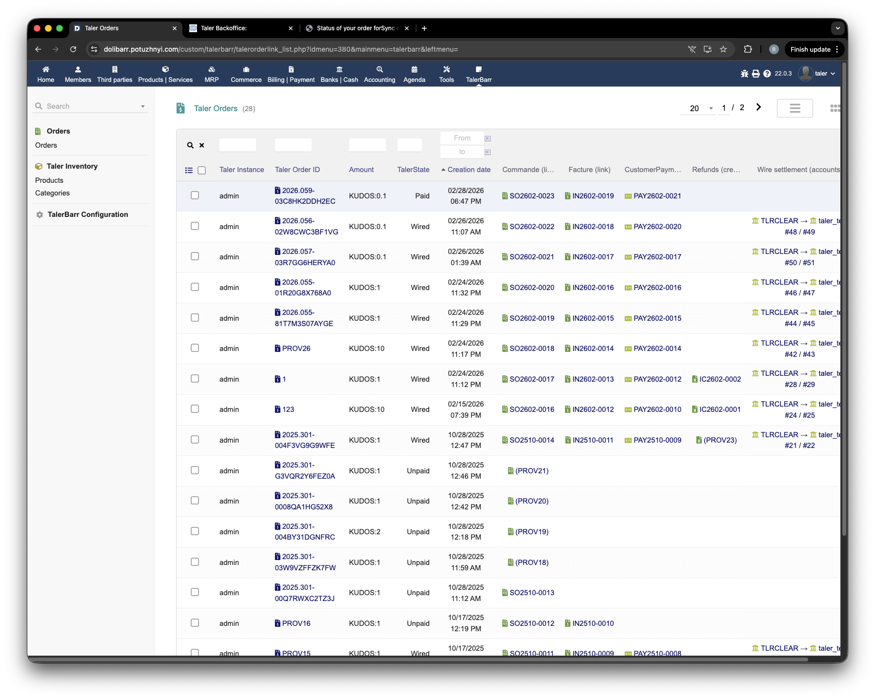Click the bug report icon in header
Viewport: 875px width, 699px height.
pos(744,74)
